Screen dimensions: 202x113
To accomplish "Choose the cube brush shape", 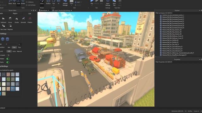I will coord(3,39).
